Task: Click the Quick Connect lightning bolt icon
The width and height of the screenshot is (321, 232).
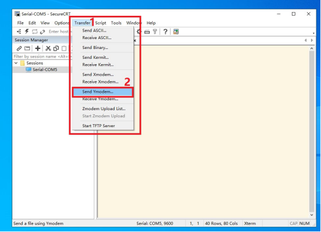Action: (27, 31)
